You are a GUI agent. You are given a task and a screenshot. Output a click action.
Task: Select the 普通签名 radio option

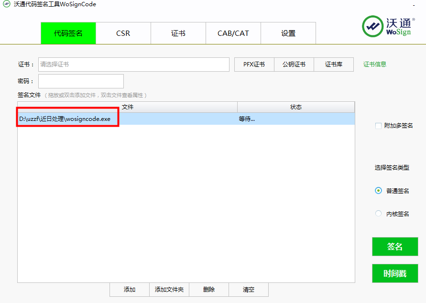click(x=378, y=191)
